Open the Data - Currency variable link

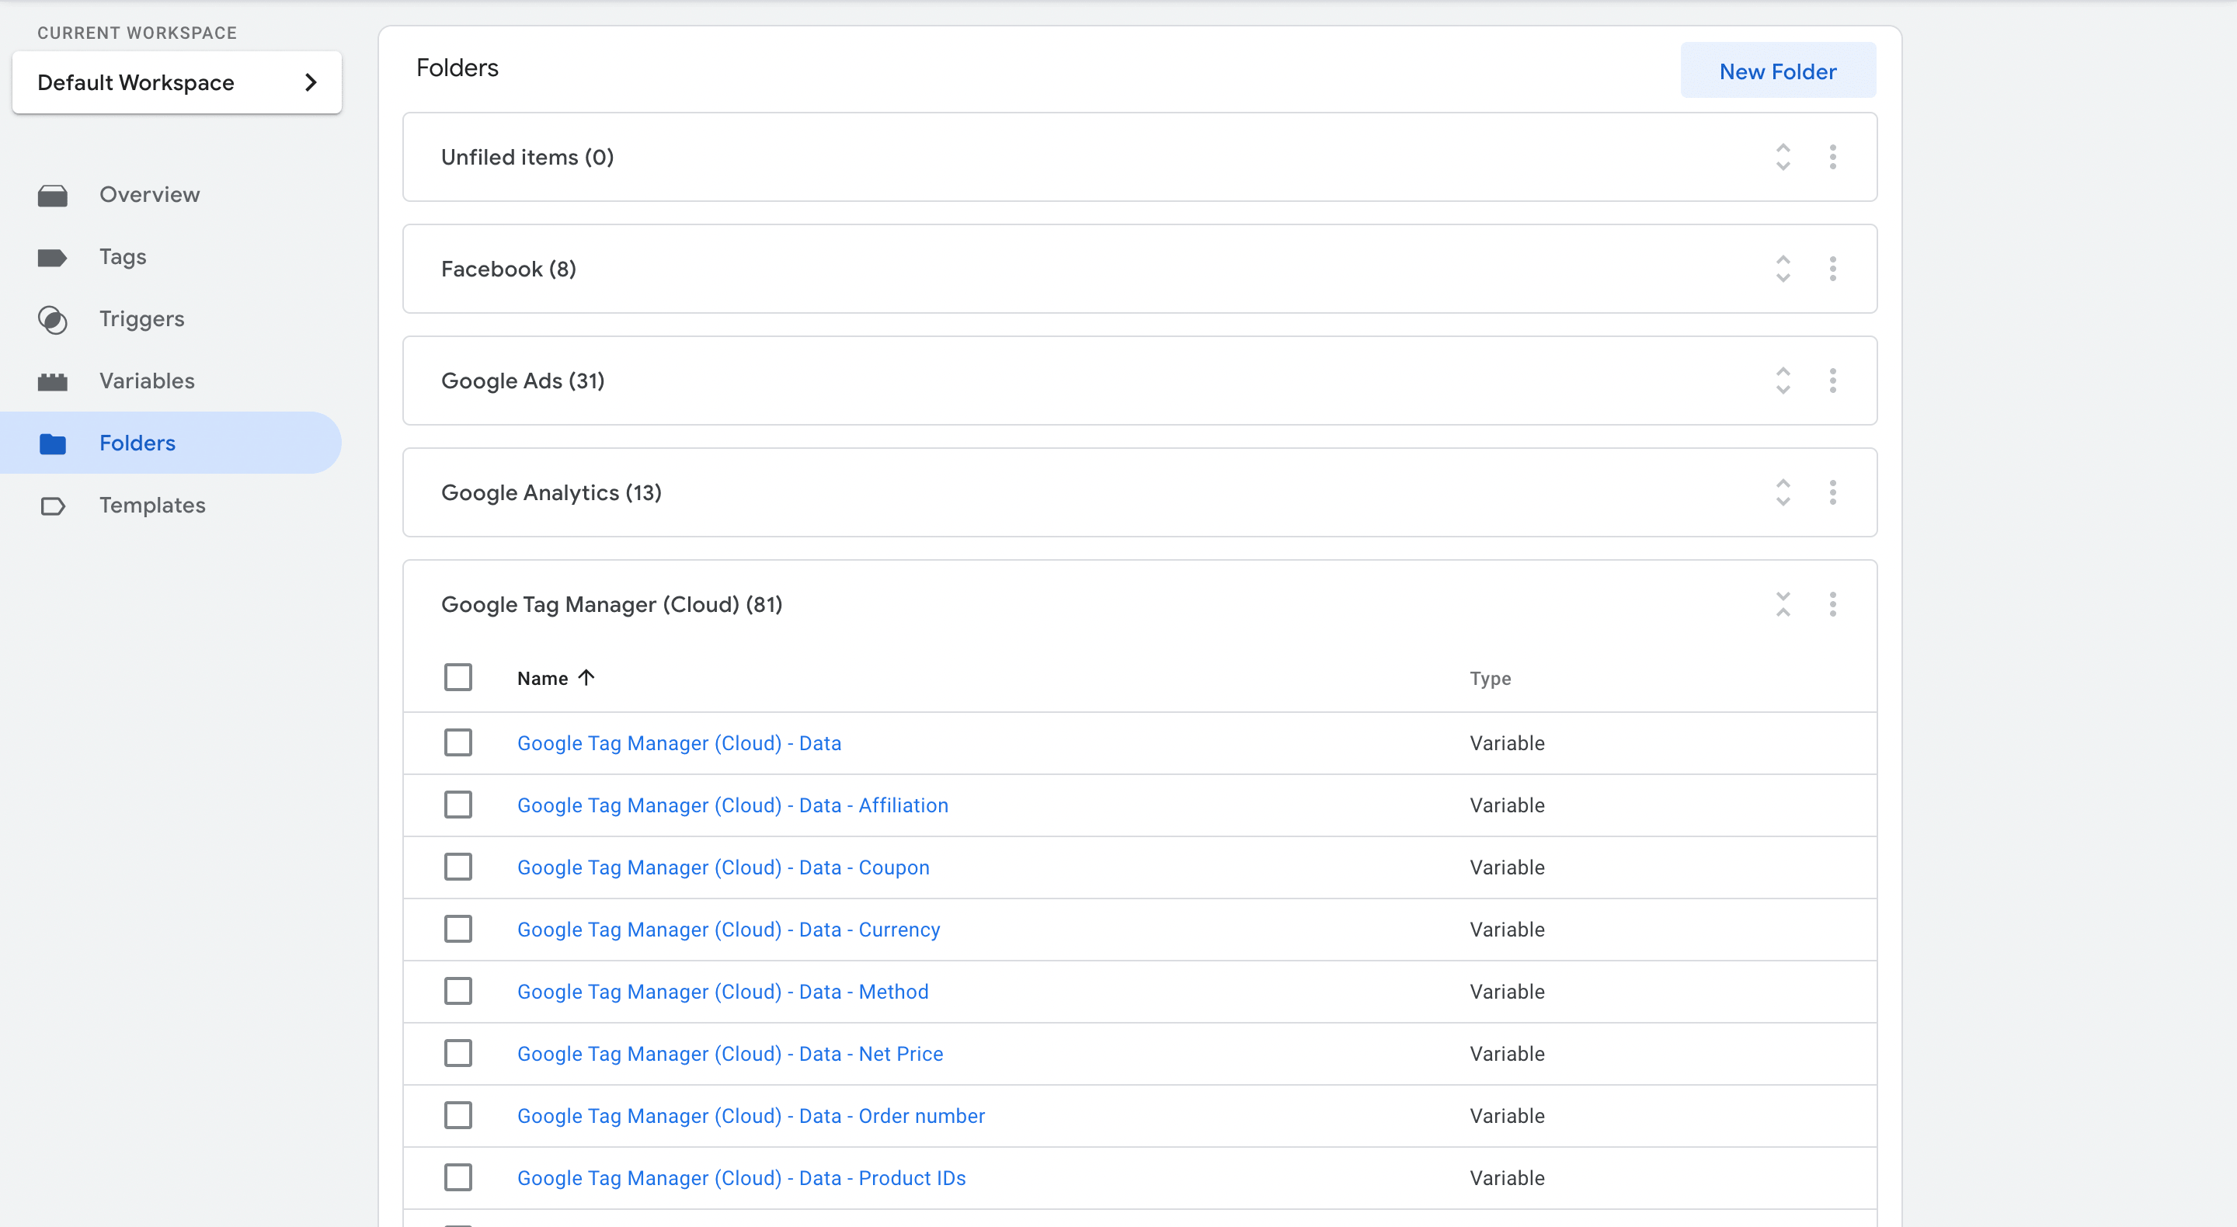pos(728,930)
